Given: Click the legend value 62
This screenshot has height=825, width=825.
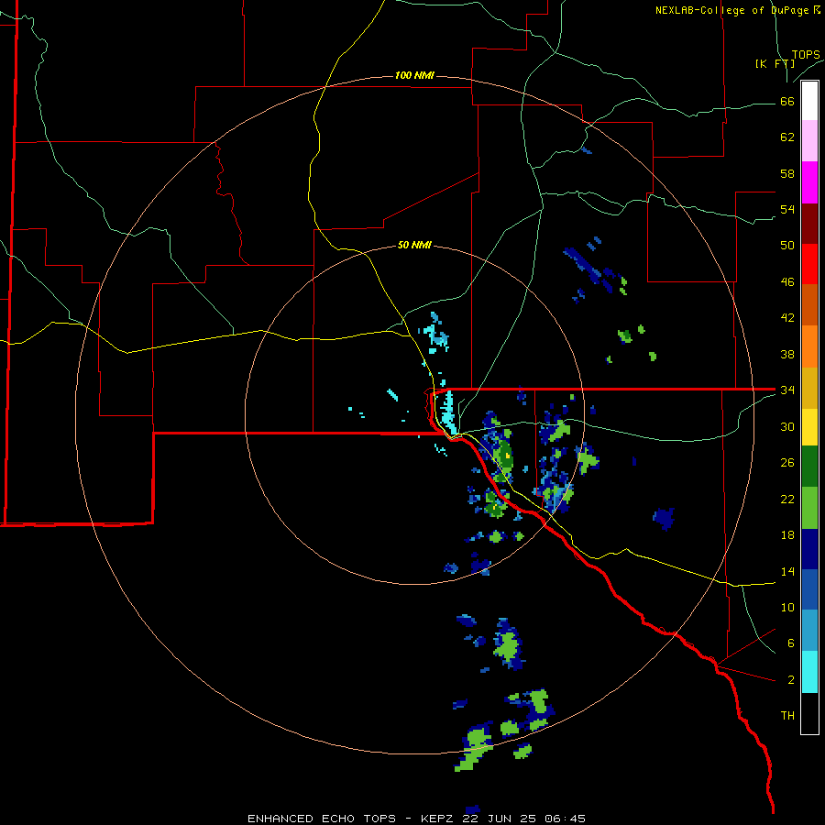Looking at the screenshot, I should (787, 137).
